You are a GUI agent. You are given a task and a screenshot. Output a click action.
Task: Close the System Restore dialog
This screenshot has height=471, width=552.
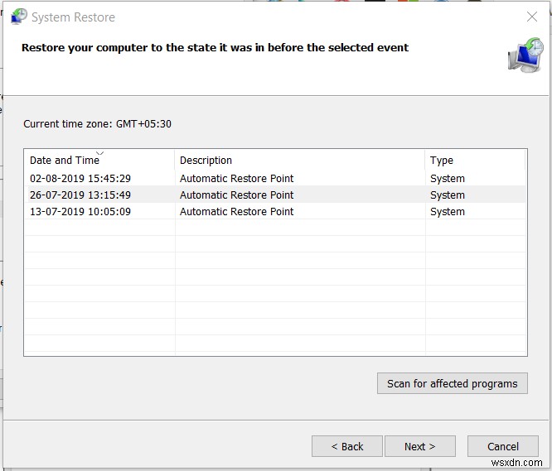point(531,17)
